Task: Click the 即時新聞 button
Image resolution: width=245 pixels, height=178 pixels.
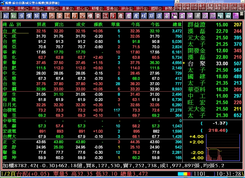Action: tap(186, 7)
